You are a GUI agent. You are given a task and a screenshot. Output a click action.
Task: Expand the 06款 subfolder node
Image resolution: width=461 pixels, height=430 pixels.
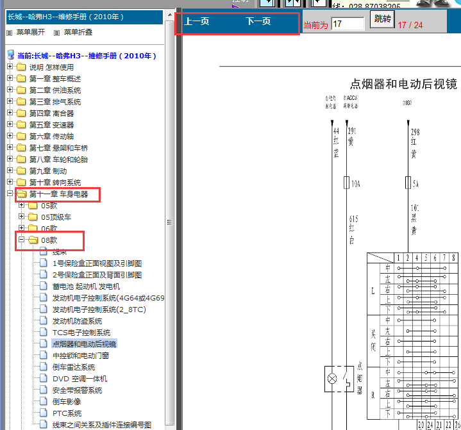[21, 227]
